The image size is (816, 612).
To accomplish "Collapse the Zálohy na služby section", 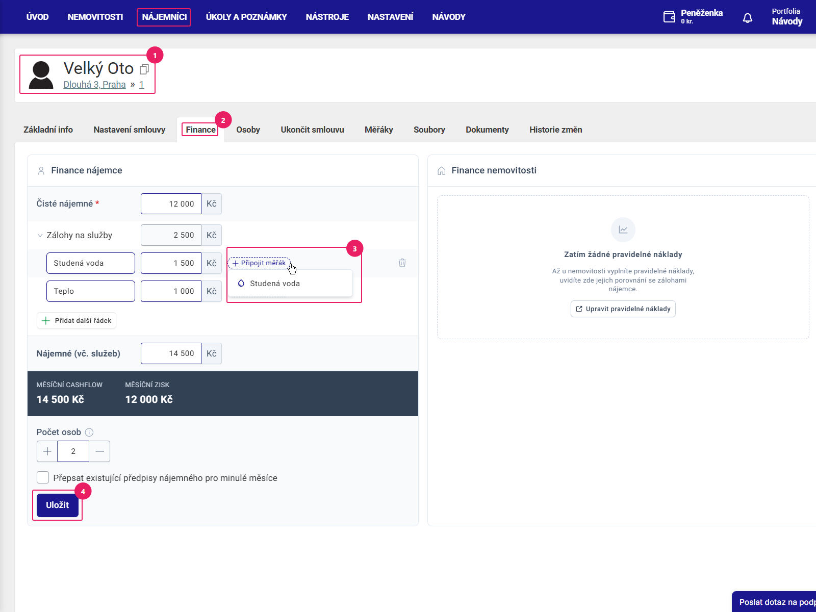I will 40,235.
